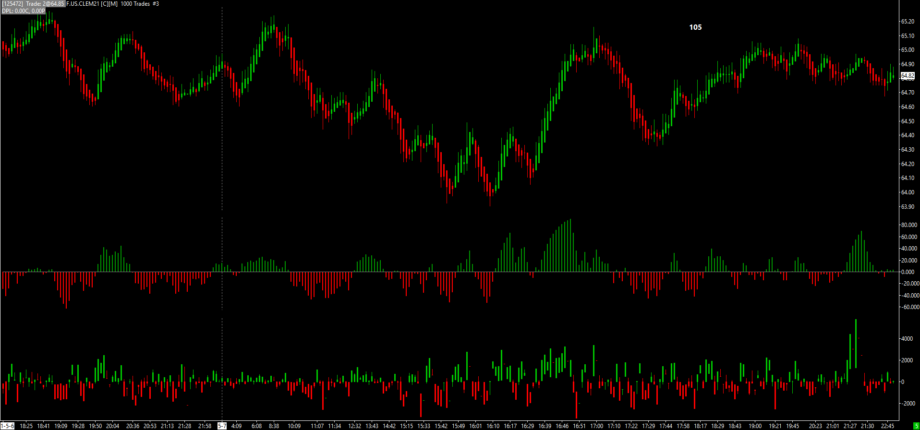The width and height of the screenshot is (920, 430).
Task: Click the 16:46 time axis label
Action: (x=562, y=426)
